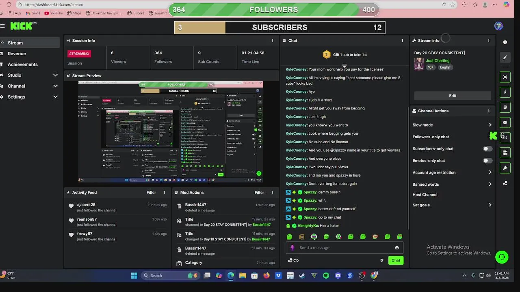Open emoji picker in message box
This screenshot has width=520, height=292.
397,248
